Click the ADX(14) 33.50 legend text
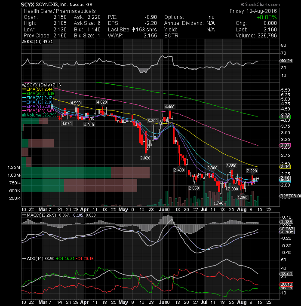The height and width of the screenshot is (306, 301). (x=40, y=259)
